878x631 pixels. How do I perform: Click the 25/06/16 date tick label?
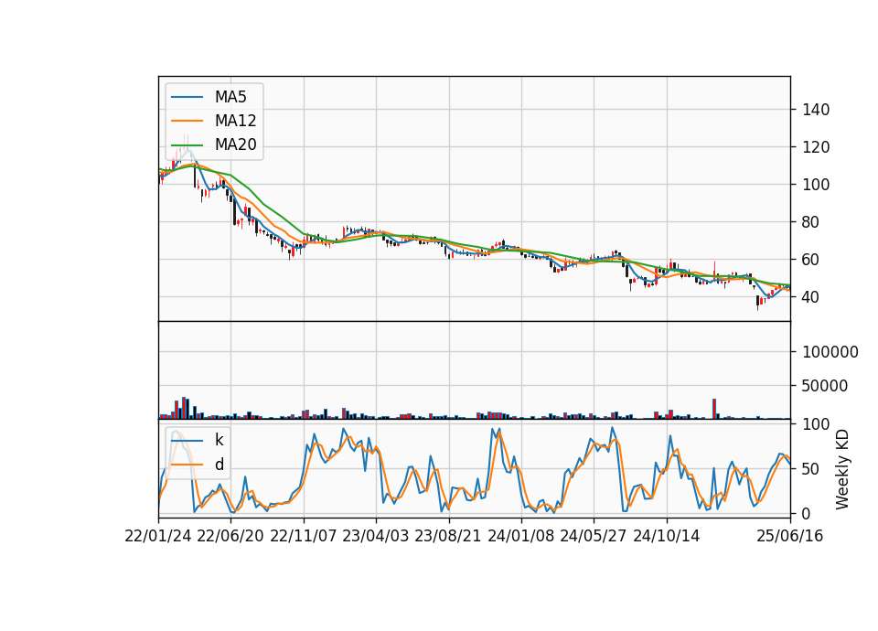pos(790,536)
